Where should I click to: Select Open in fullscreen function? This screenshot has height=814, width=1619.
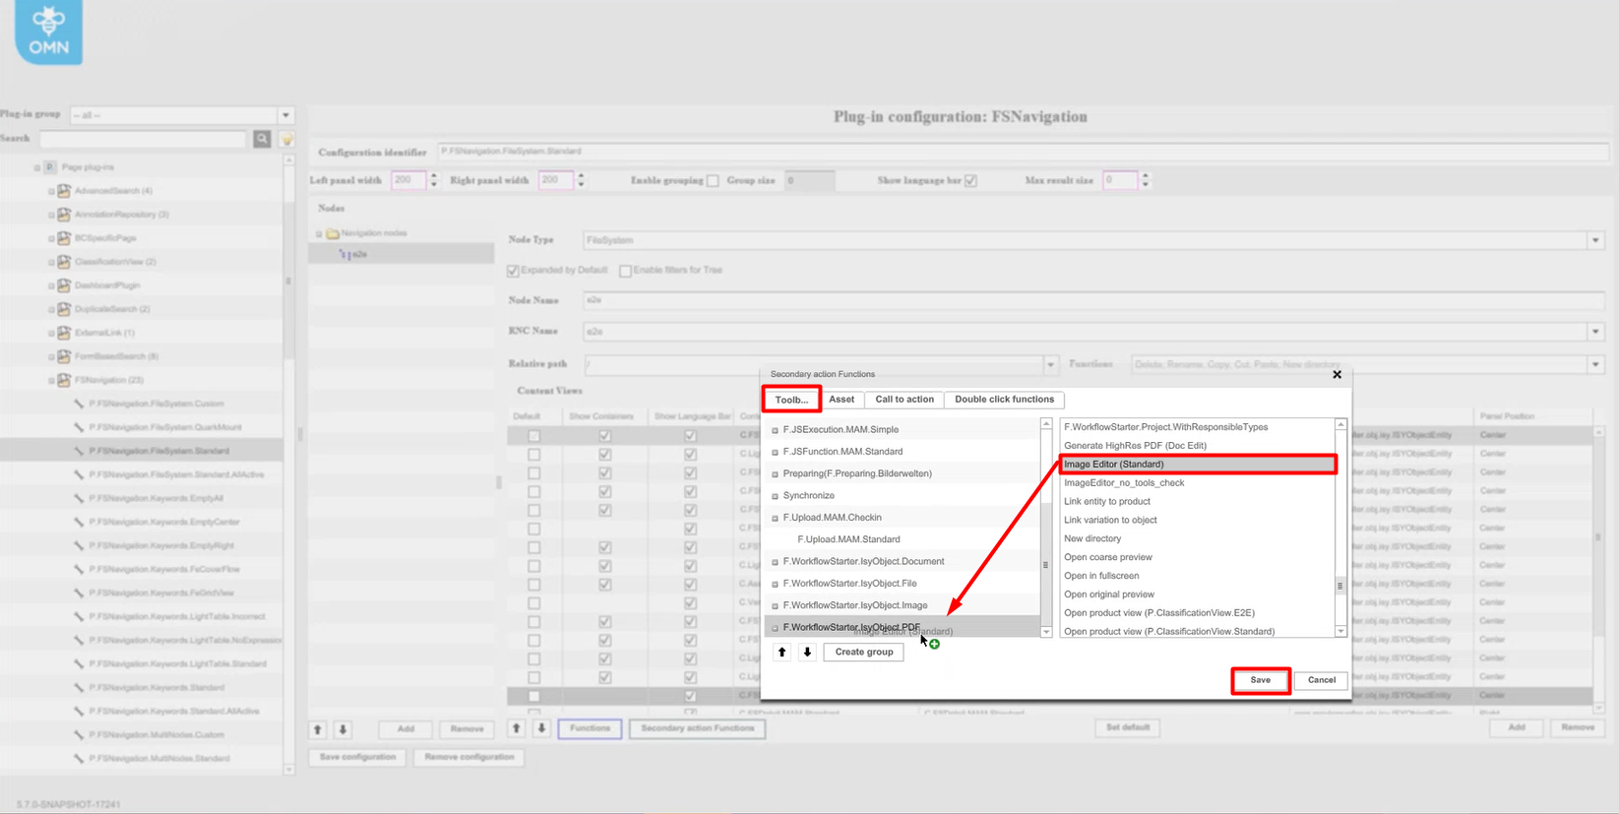(x=1101, y=576)
